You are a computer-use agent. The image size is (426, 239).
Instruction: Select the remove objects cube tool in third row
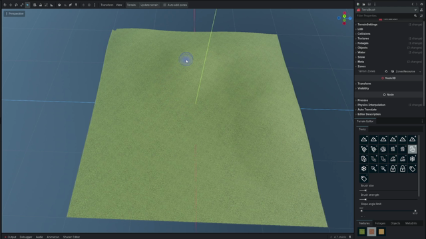click(x=364, y=159)
